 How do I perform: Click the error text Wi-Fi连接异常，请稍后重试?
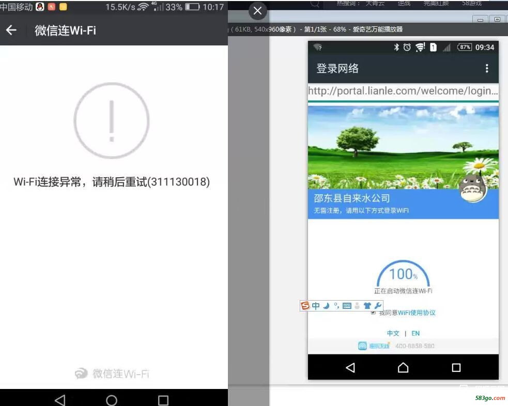(x=112, y=182)
